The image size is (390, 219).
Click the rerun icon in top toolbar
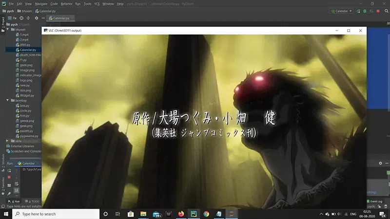pyautogui.click(x=358, y=11)
